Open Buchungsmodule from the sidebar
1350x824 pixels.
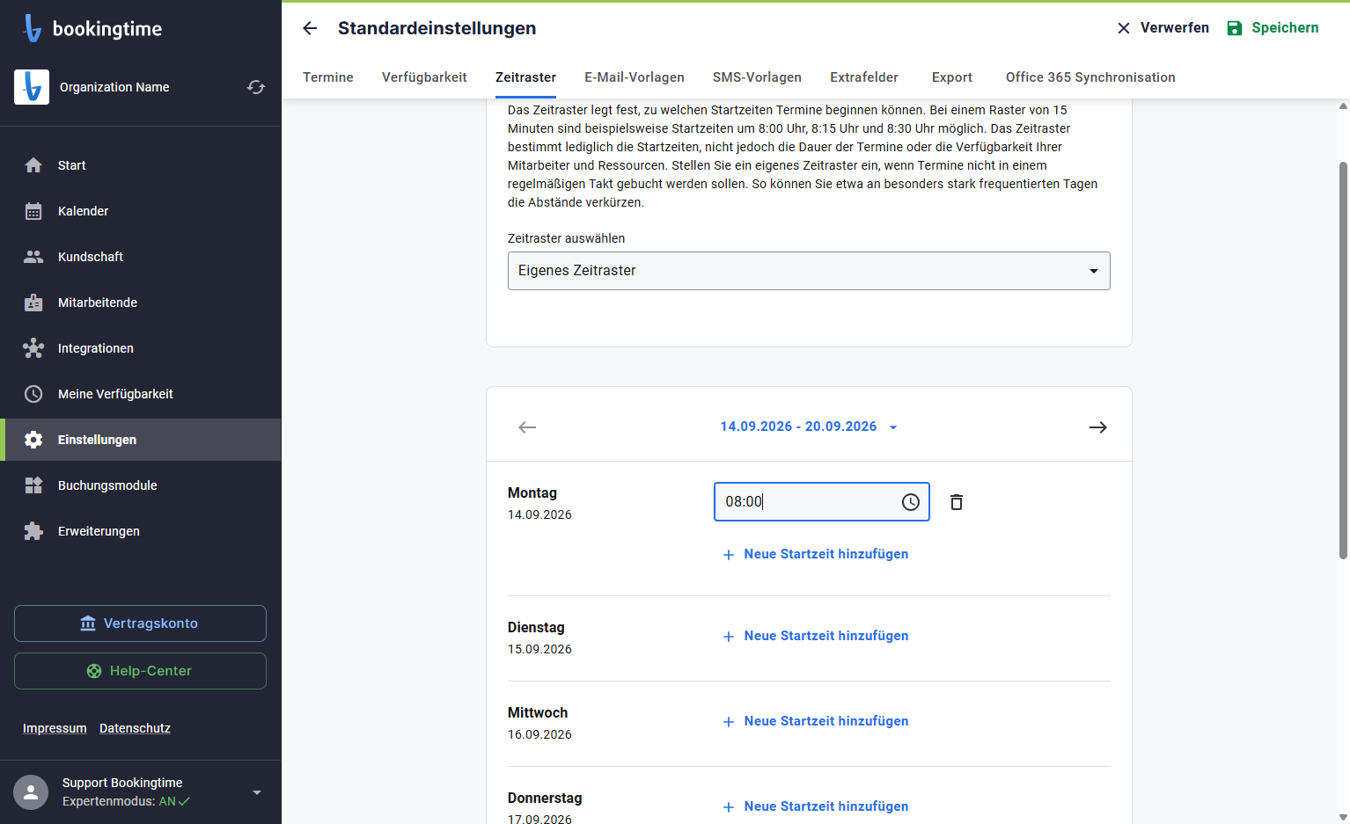click(x=141, y=485)
